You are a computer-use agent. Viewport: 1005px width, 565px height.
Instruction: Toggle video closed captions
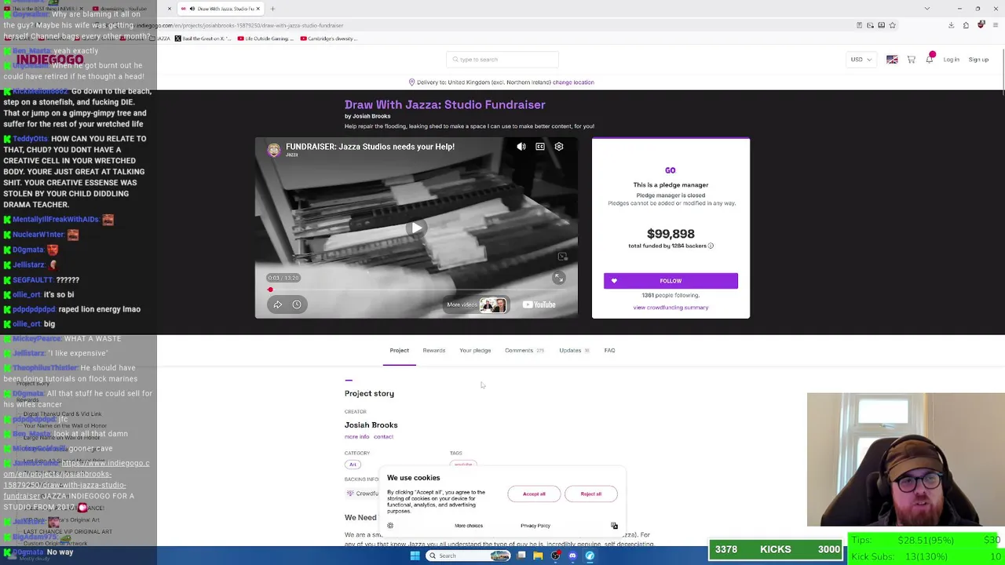(540, 147)
